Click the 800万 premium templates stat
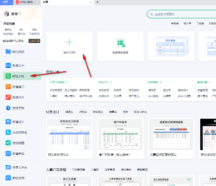The width and height of the screenshot is (216, 186). 8,32
